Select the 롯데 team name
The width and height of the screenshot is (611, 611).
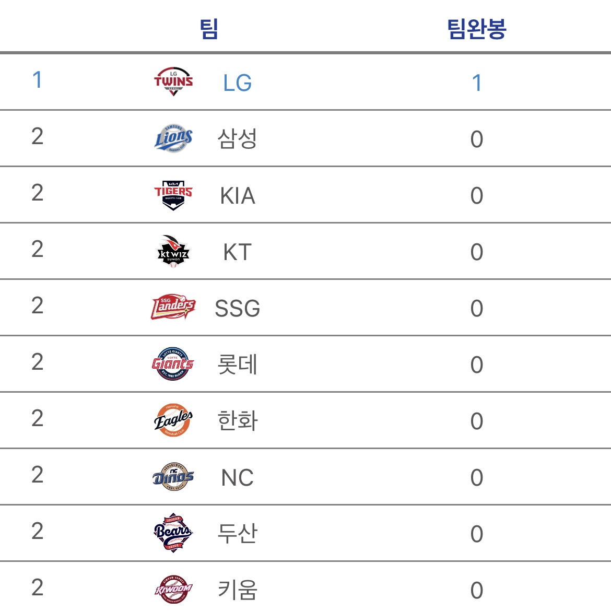[x=237, y=365]
